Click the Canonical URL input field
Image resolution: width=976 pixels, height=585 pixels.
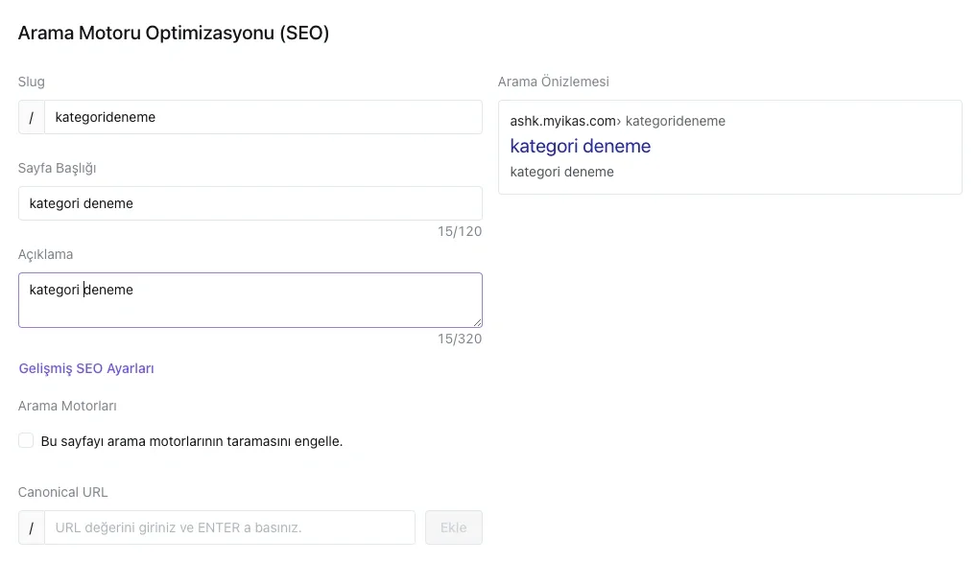tap(229, 527)
